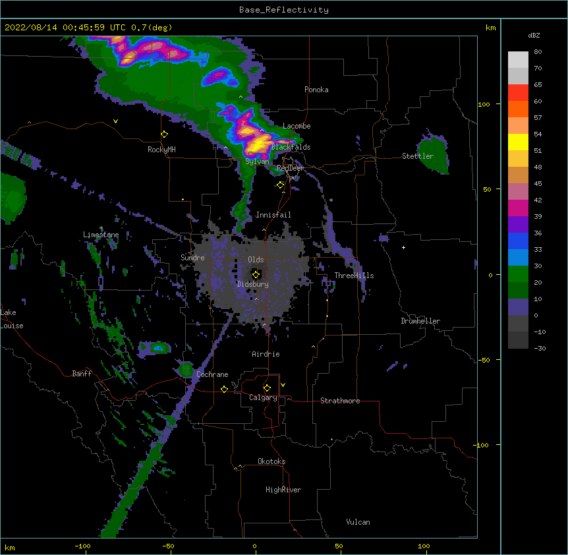Select the magenta 42 dBZ color swatch
The width and height of the screenshot is (568, 555).
[518, 208]
